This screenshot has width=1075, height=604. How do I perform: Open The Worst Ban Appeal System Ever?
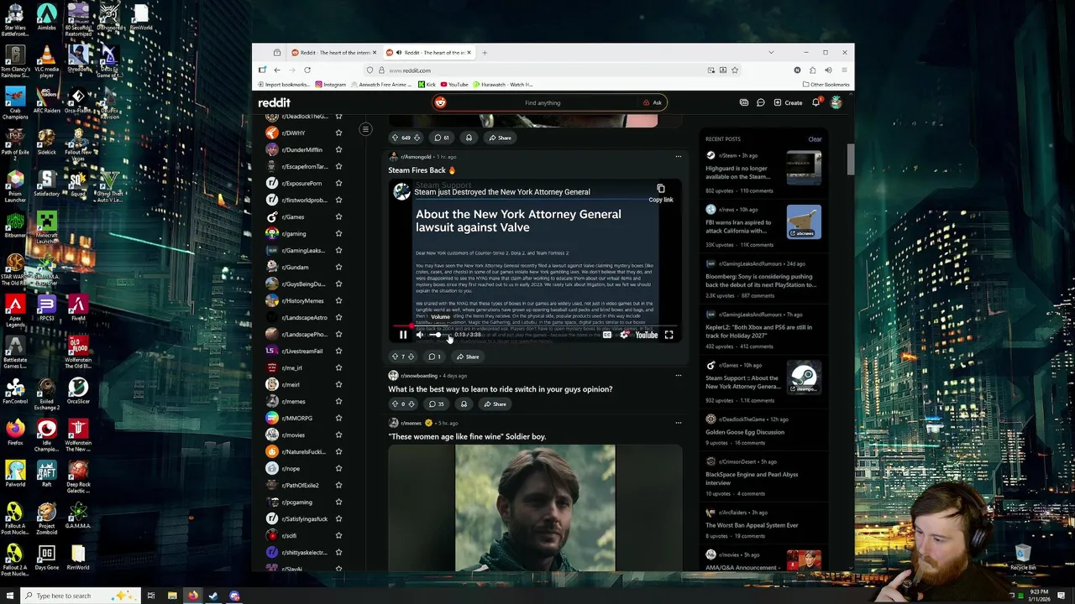pos(752,525)
